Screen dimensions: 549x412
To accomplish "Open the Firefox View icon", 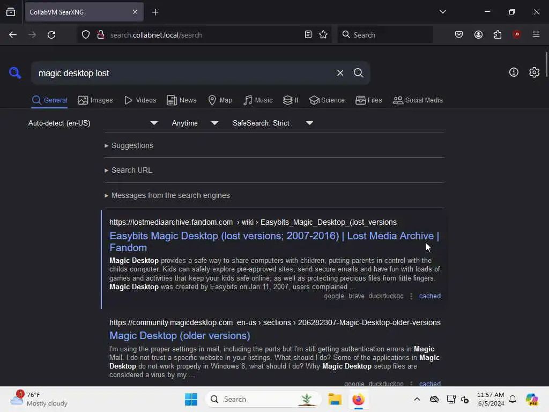I will click(x=11, y=12).
